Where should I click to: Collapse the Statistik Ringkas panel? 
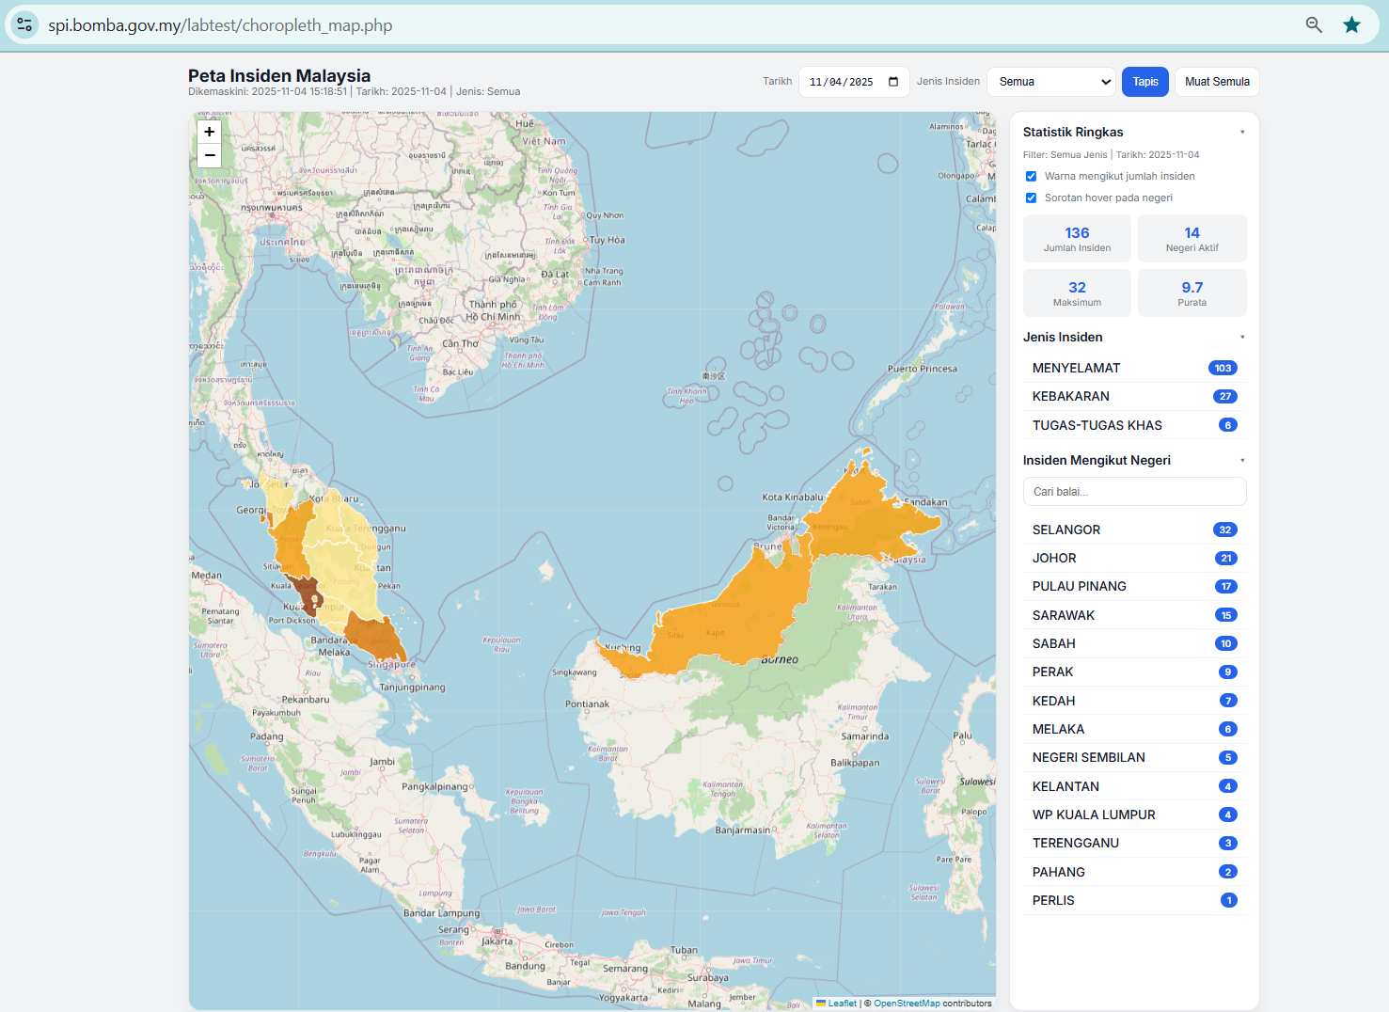pyautogui.click(x=1242, y=132)
